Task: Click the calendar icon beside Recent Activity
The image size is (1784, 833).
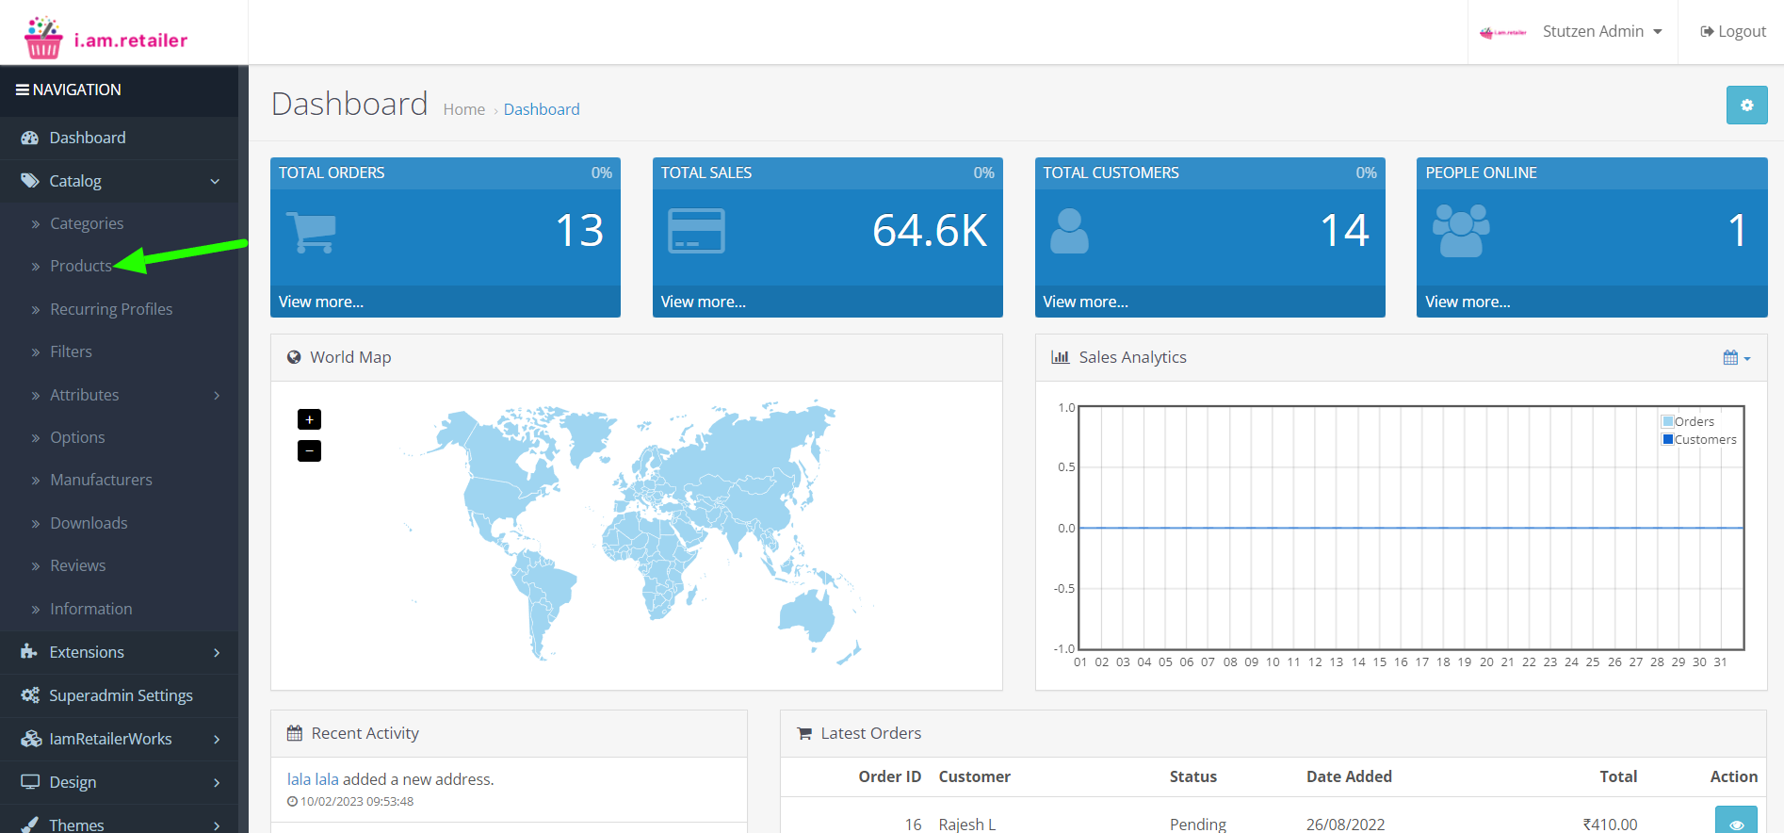Action: click(x=295, y=733)
